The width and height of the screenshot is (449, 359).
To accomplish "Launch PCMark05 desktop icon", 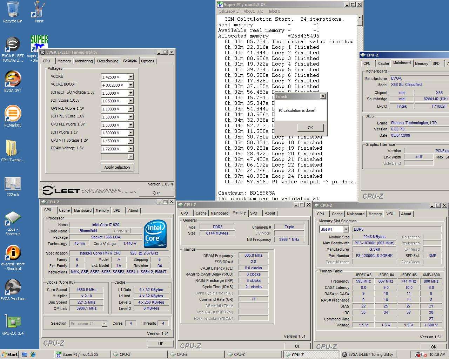I will [x=13, y=116].
